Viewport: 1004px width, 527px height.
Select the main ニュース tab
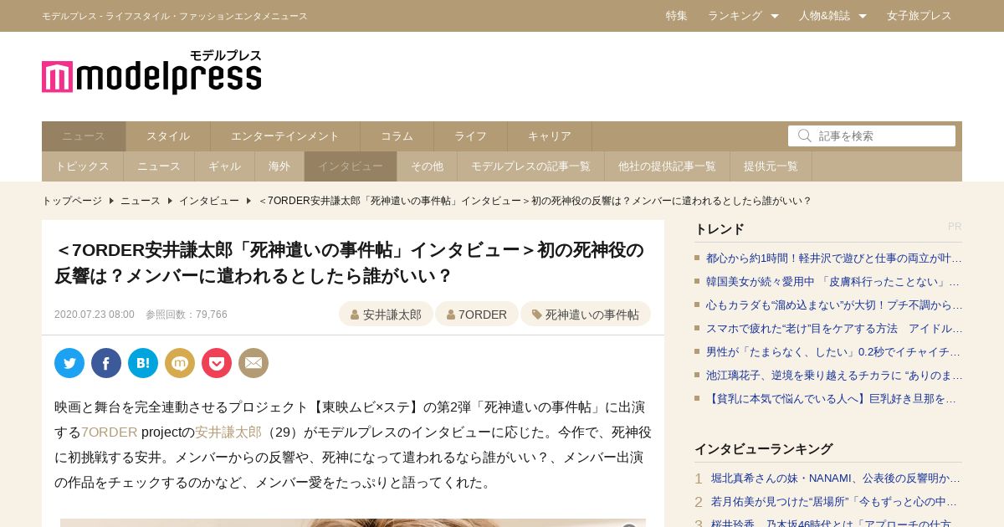click(84, 136)
